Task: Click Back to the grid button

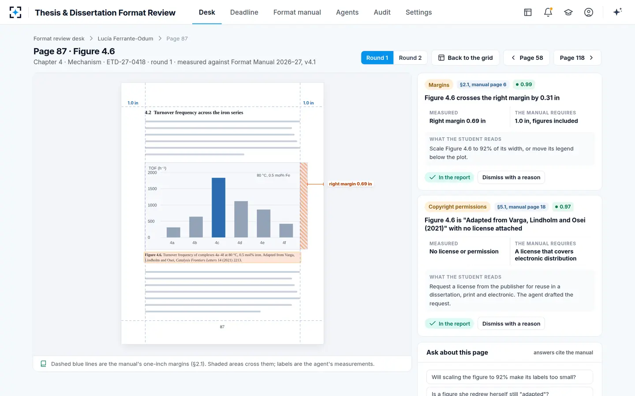Action: click(x=465, y=58)
